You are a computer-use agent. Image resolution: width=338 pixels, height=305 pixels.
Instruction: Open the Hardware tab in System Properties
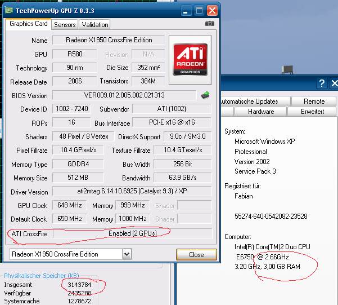[x=261, y=112]
